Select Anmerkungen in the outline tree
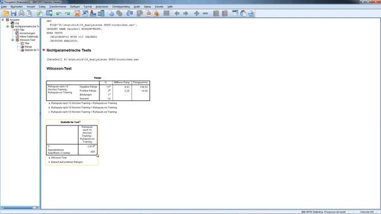Image resolution: width=381 pixels, height=214 pixels. 27,33
